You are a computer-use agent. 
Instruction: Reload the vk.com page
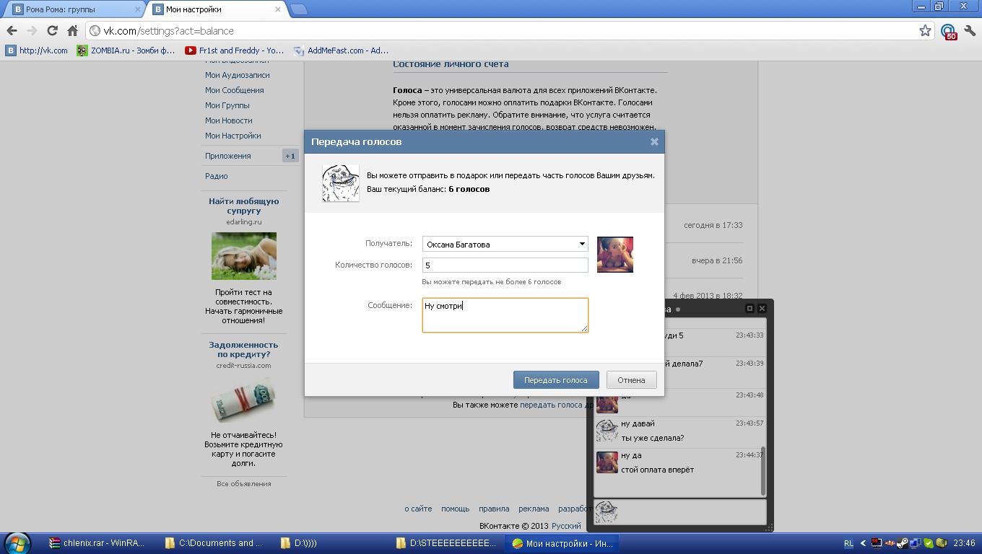[x=52, y=31]
